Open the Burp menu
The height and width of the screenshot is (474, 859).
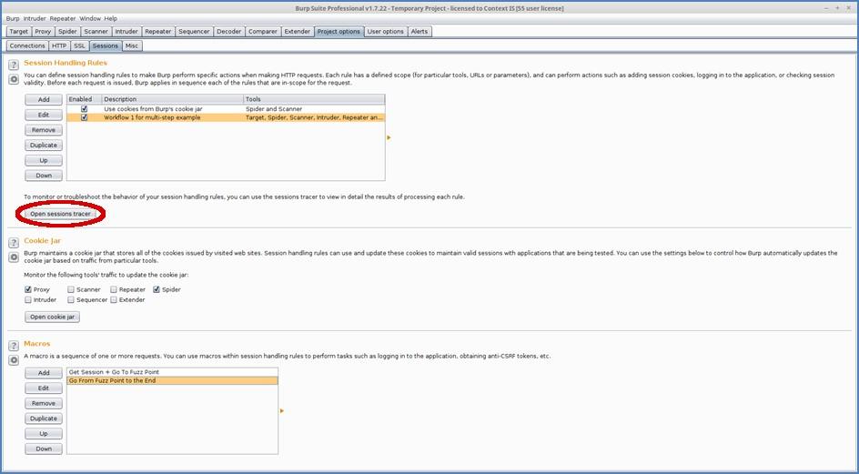coord(13,18)
